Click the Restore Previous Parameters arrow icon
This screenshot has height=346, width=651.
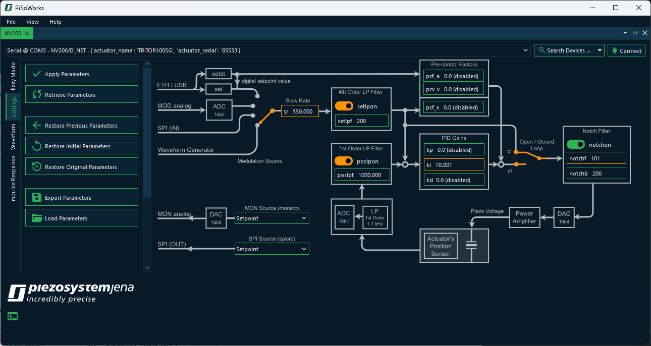pos(36,126)
